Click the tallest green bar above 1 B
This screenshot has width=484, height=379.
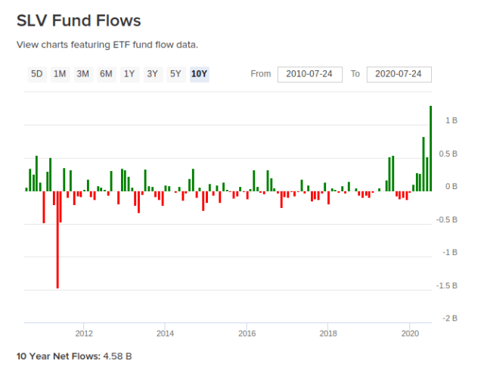[430, 148]
